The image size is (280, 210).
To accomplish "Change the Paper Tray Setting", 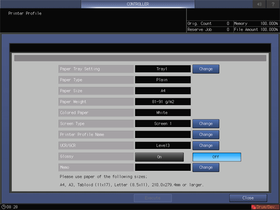I will 206,69.
